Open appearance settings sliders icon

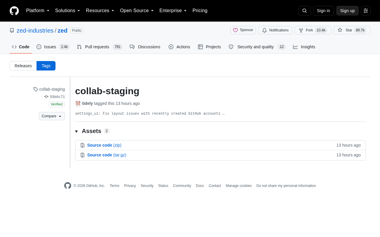366,11
